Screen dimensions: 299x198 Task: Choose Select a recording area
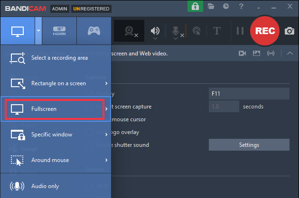[56, 58]
